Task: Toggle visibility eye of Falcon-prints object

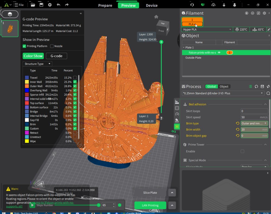Action: click(x=219, y=53)
